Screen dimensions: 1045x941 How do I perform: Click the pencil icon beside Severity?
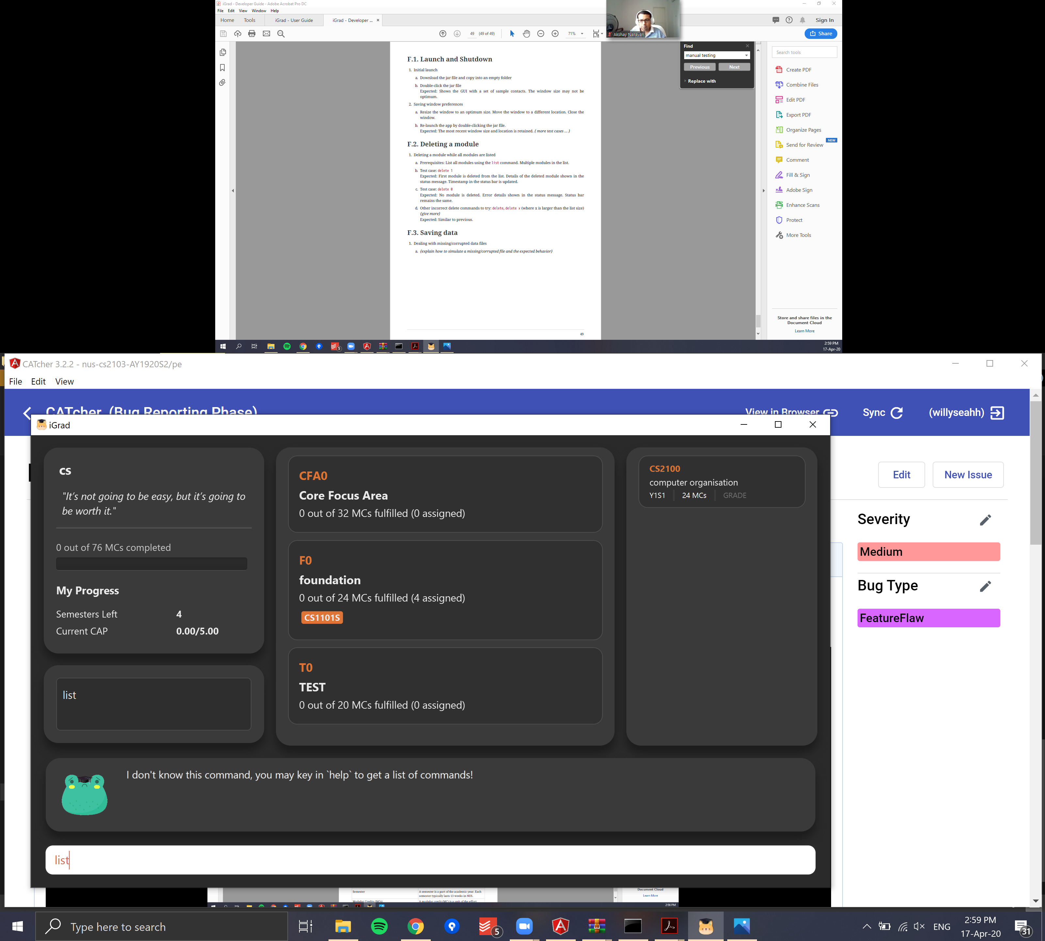coord(985,520)
